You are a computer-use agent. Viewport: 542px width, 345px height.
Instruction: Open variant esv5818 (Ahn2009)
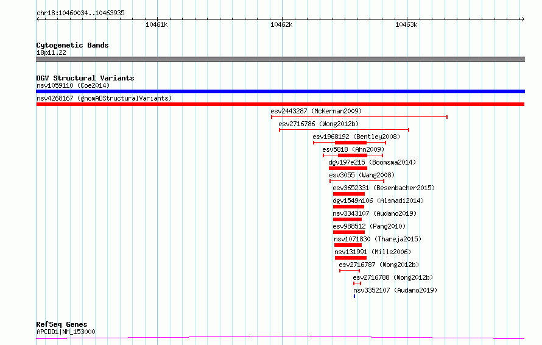(x=353, y=149)
